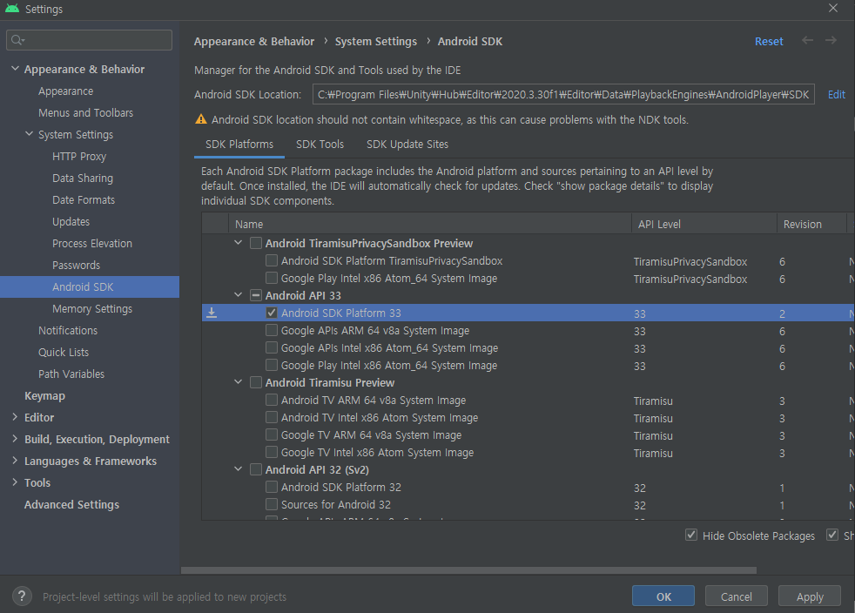Viewport: 855px width, 613px height.
Task: Focus the settings search field
Action: (x=89, y=40)
